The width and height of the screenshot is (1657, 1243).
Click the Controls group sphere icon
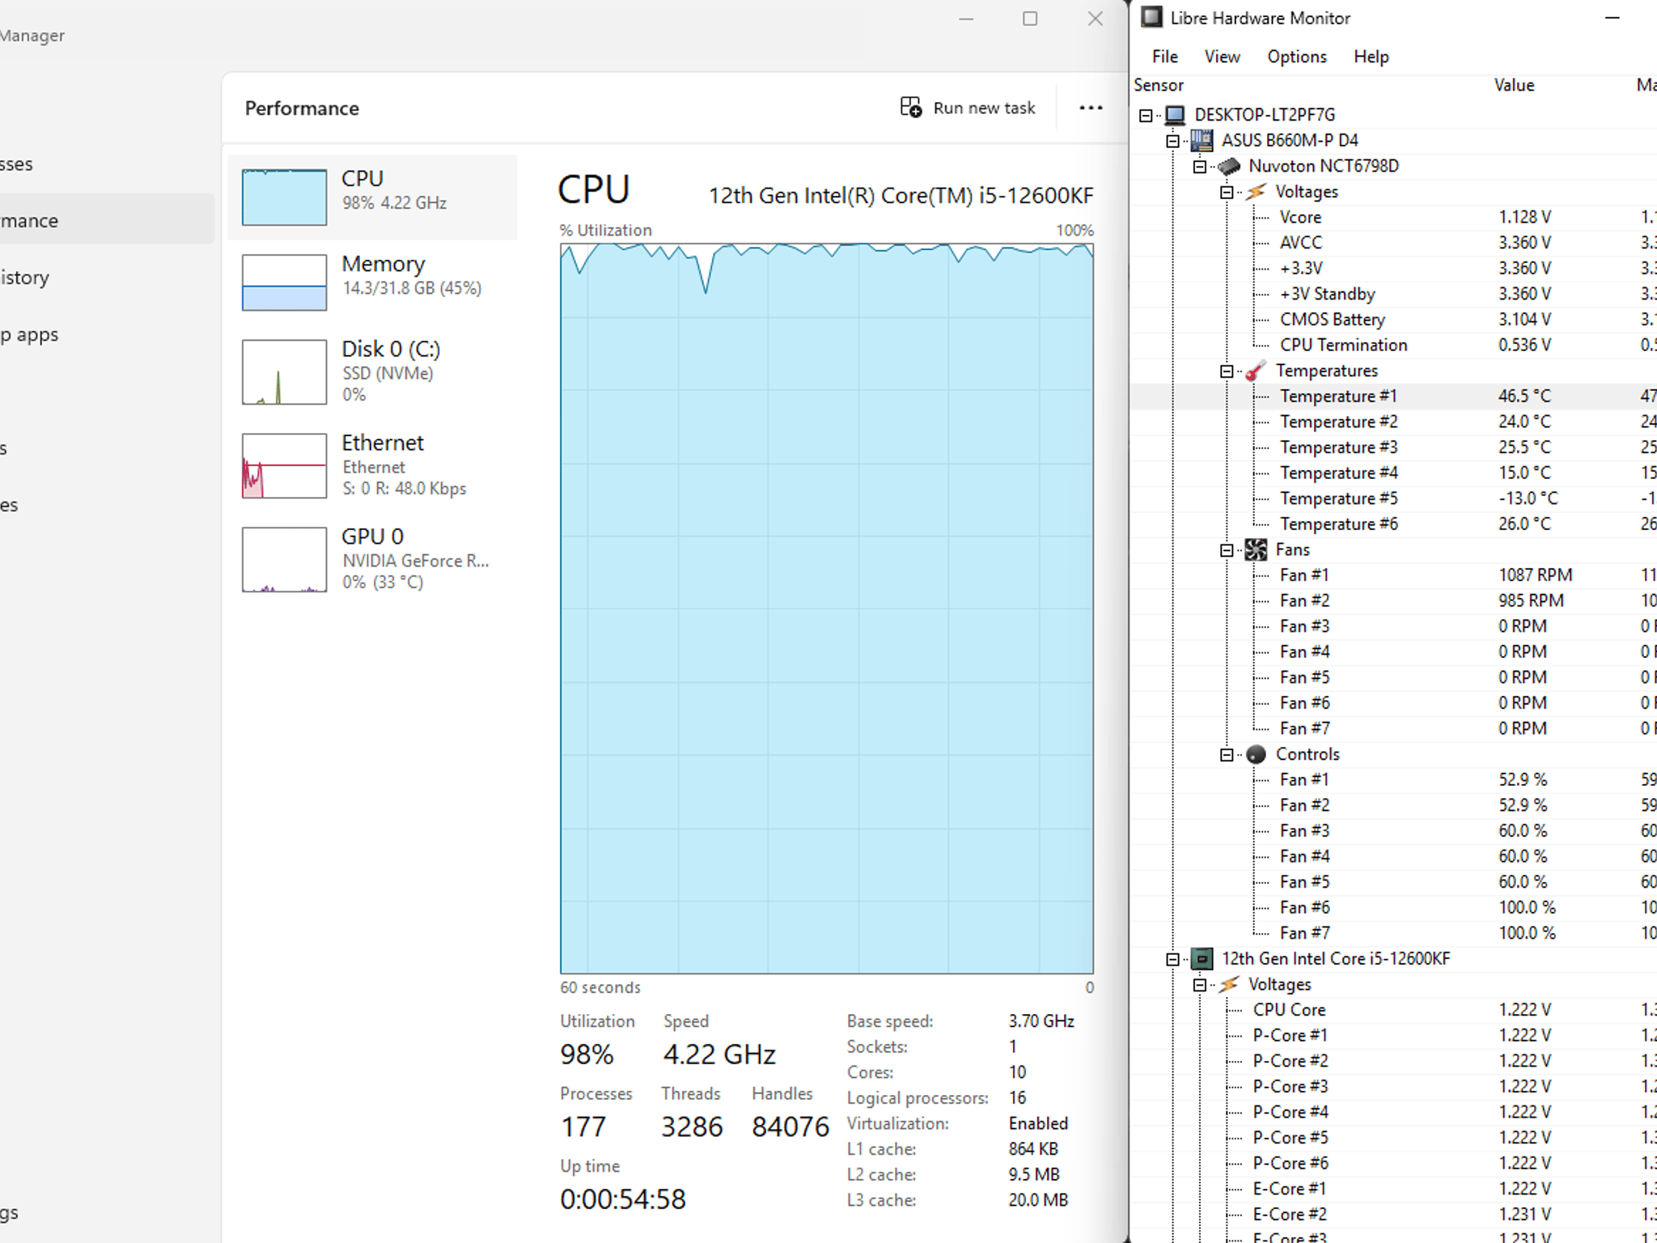(x=1256, y=754)
